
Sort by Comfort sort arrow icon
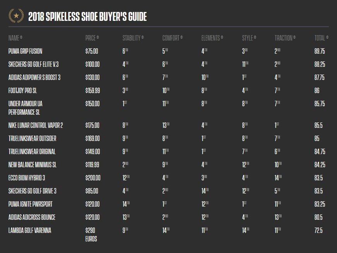click(181, 37)
